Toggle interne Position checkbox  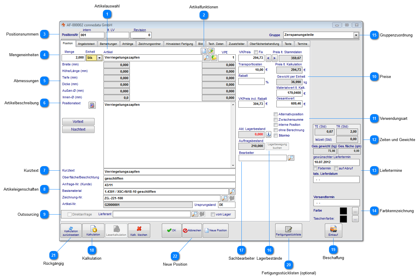pos(276,125)
